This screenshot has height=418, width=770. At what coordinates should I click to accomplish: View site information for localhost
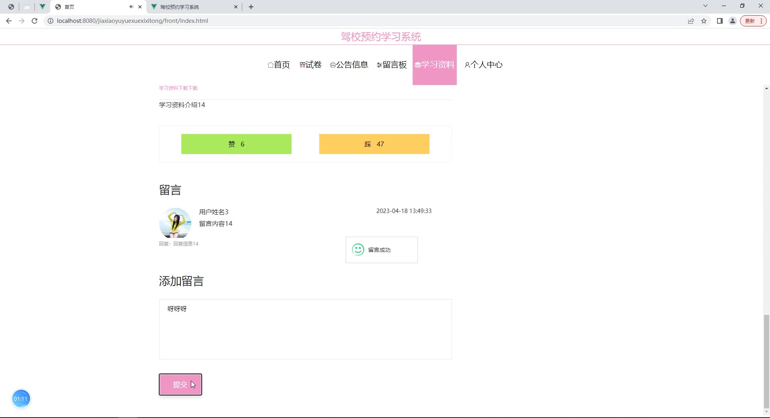[x=51, y=21]
